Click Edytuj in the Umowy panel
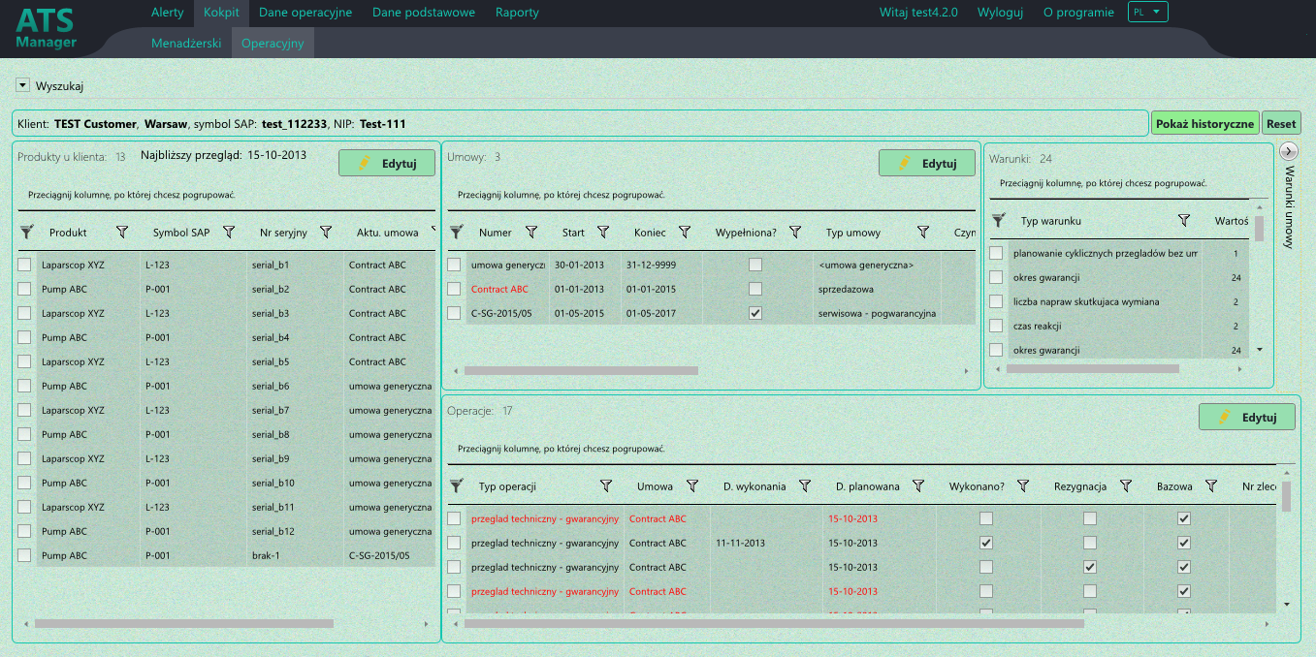 (927, 164)
